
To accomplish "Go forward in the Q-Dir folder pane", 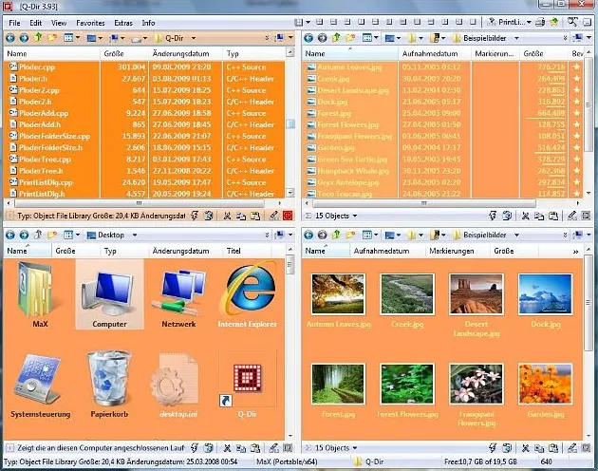I will click(x=24, y=38).
